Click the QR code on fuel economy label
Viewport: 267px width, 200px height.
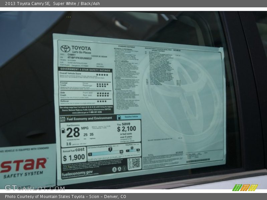pyautogui.click(x=134, y=163)
